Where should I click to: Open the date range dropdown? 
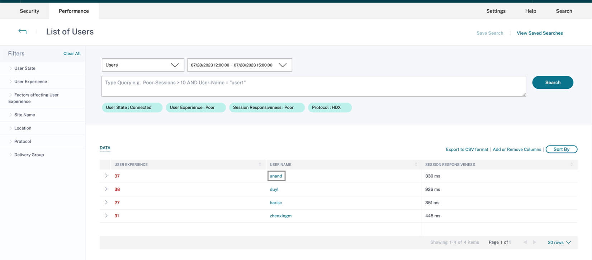tap(239, 65)
